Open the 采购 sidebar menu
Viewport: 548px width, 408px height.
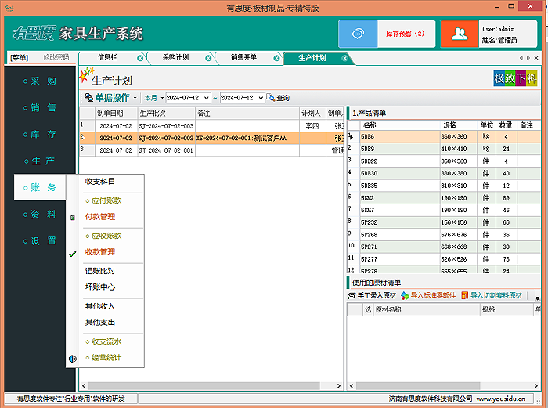[x=40, y=81]
